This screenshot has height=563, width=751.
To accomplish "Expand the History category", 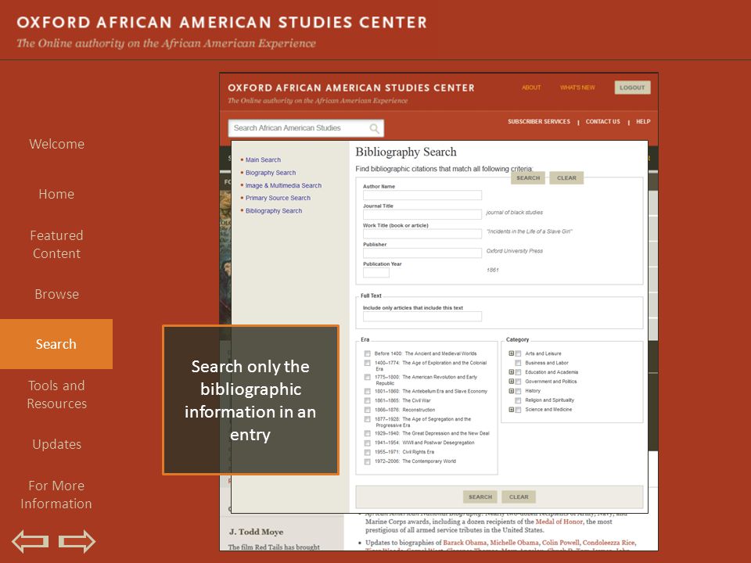I will (x=511, y=391).
